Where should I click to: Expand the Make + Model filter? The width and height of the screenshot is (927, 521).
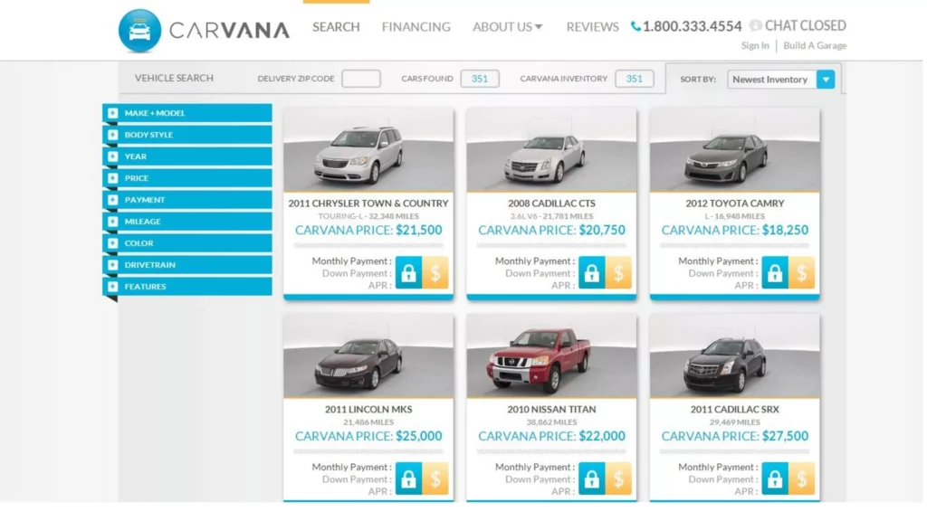[x=187, y=113]
